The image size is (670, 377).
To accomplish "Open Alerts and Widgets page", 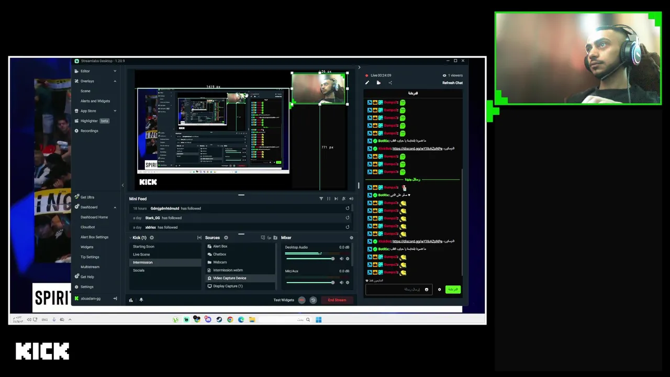I will (x=95, y=101).
